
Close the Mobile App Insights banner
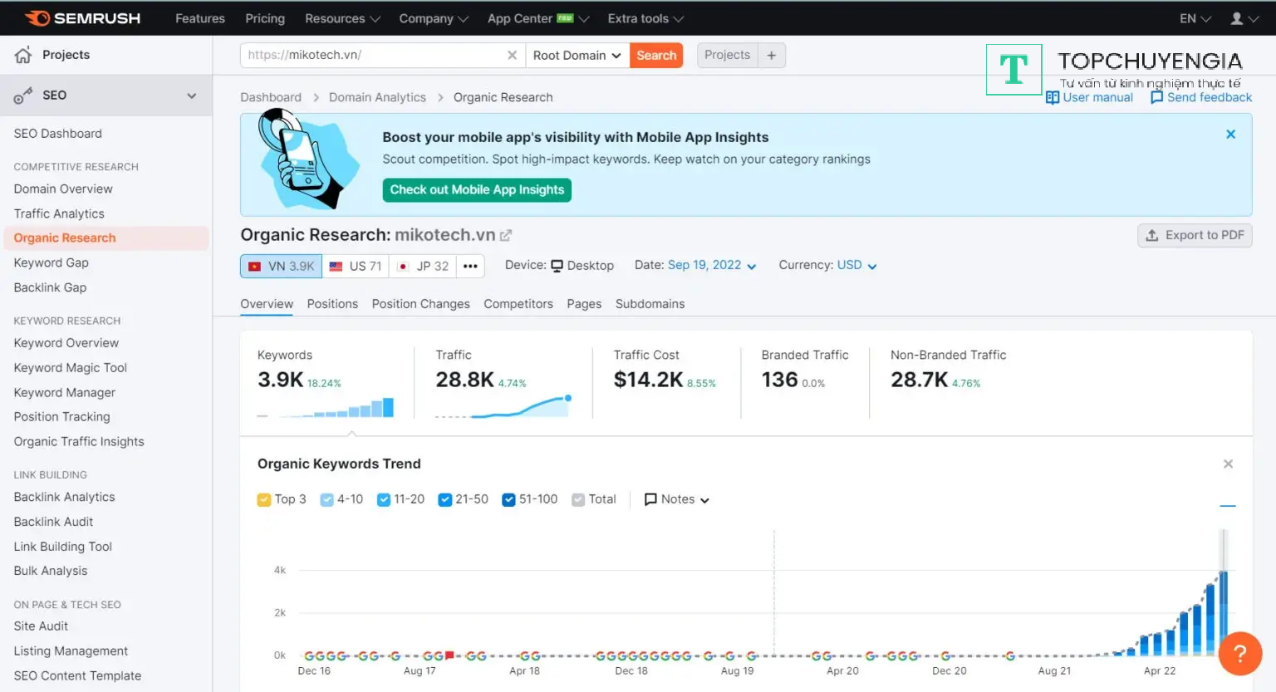pyautogui.click(x=1231, y=134)
